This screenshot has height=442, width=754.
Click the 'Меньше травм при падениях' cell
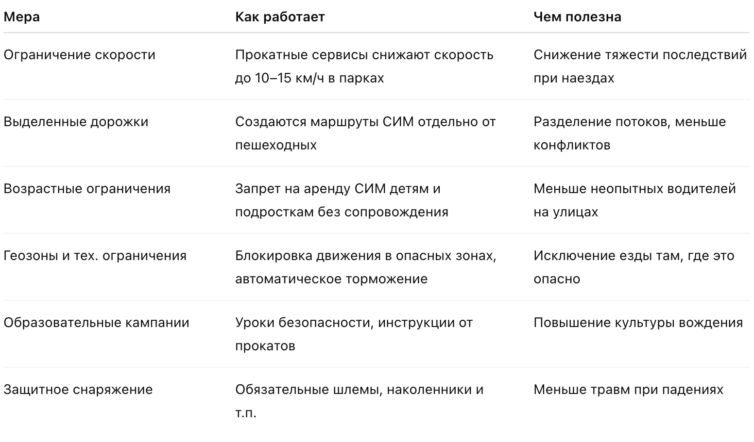(x=629, y=390)
